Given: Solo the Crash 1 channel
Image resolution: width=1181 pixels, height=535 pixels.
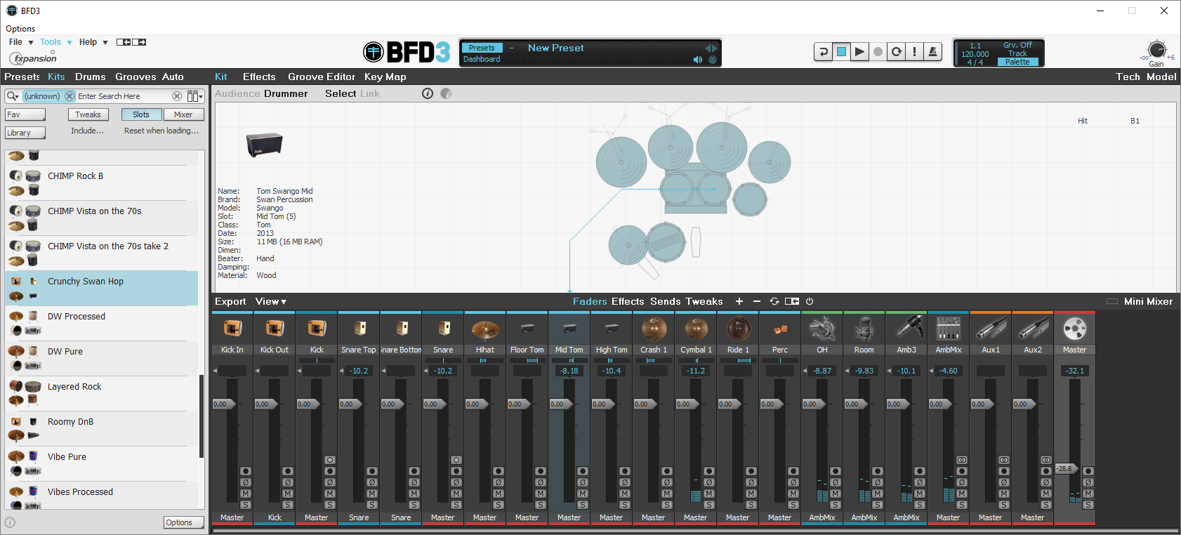Looking at the screenshot, I should coord(667,505).
